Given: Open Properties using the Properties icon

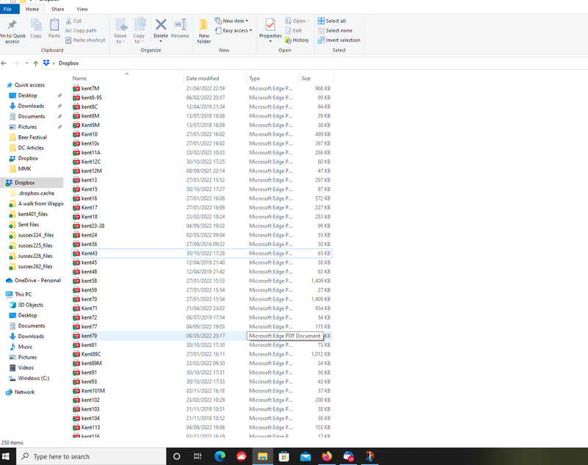Looking at the screenshot, I should 270,29.
